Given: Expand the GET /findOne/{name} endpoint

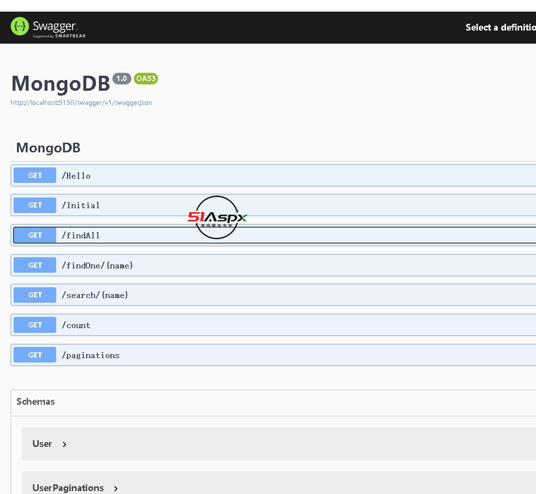Looking at the screenshot, I should (x=273, y=265).
